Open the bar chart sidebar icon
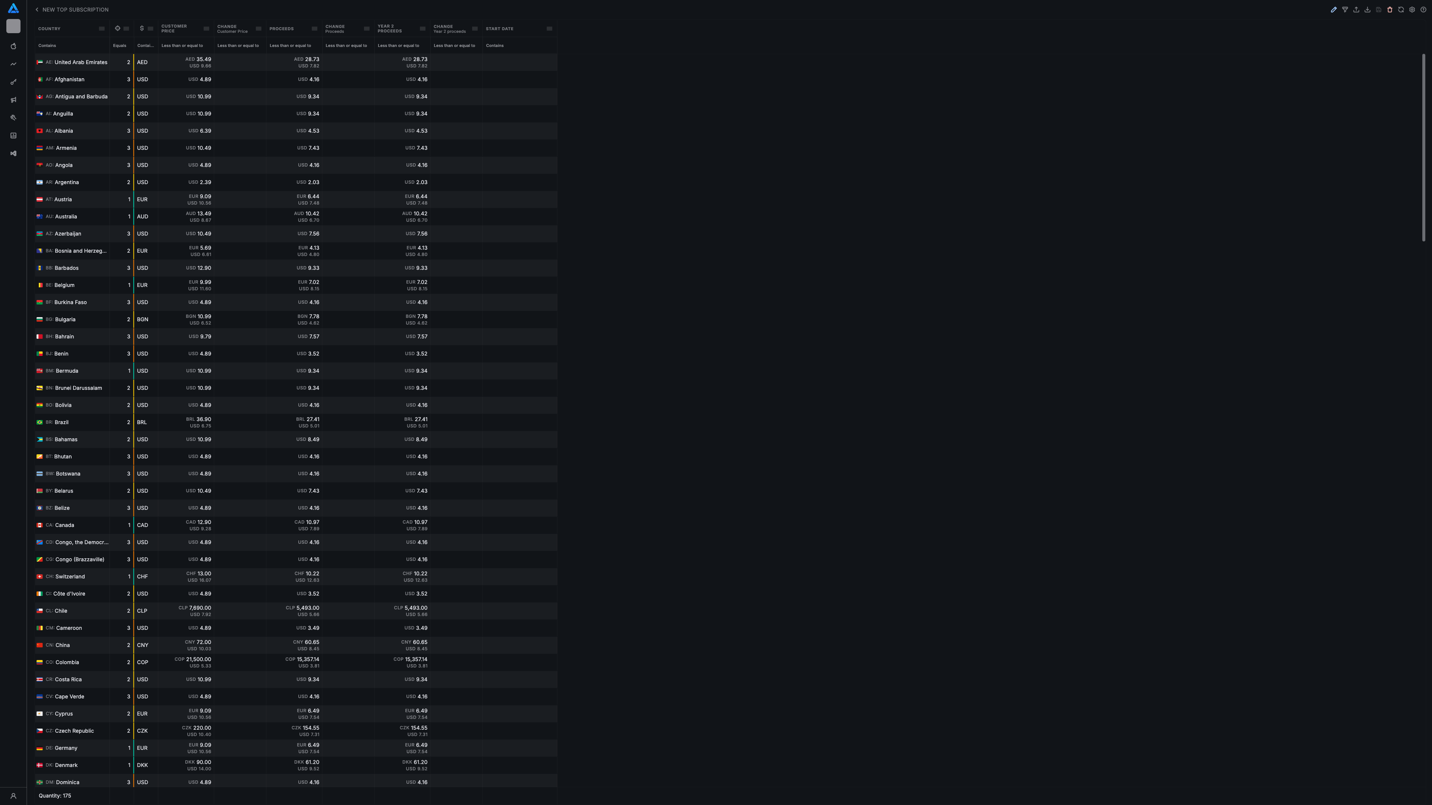This screenshot has width=1432, height=805. [13, 136]
